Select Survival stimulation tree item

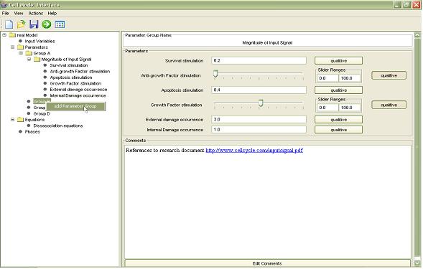pos(69,65)
